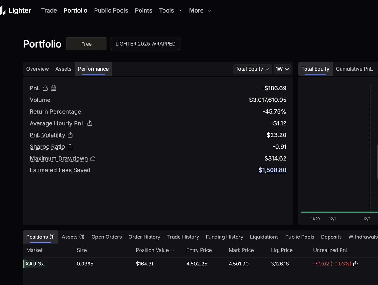Open the PnL calendar icon
This screenshot has width=378, height=285.
[x=54, y=88]
